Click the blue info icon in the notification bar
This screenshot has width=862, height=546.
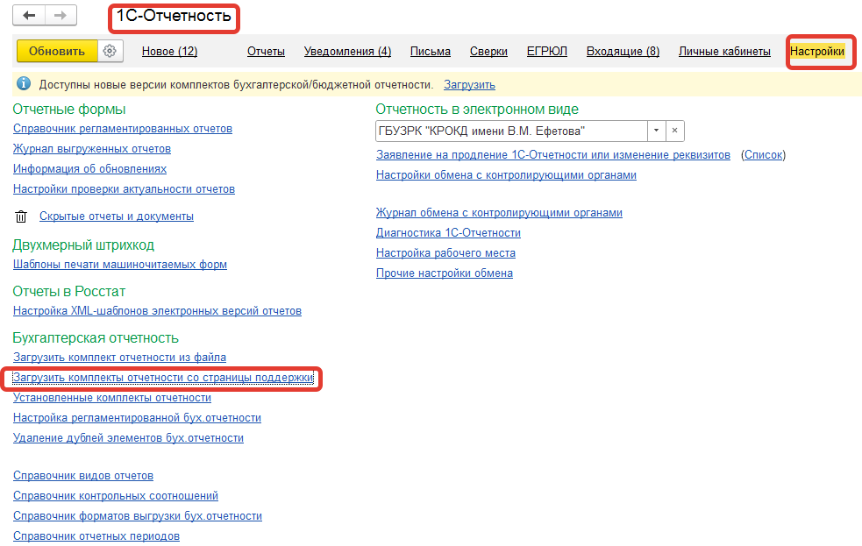(25, 85)
